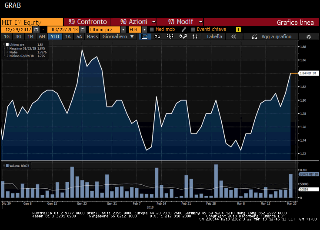The width and height of the screenshot is (320, 230).
Task: Select the 6M time range tab
Action: tap(42, 37)
